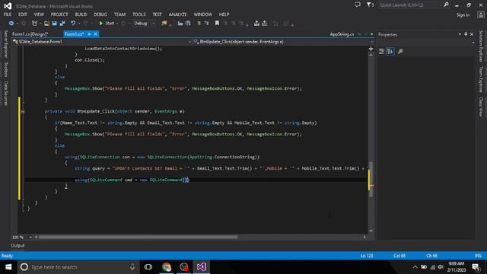Open the HELP menu
This screenshot has width=487, height=274.
pos(224,14)
